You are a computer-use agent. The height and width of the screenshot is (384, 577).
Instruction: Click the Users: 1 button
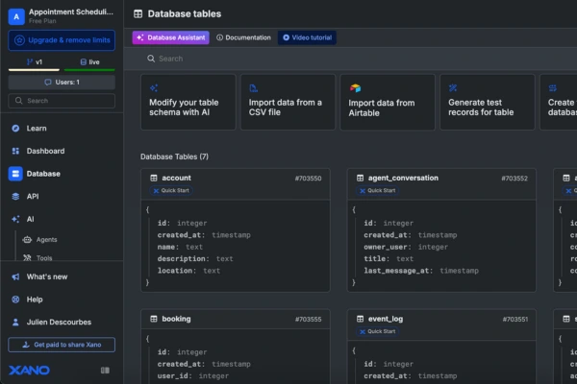[x=62, y=83]
